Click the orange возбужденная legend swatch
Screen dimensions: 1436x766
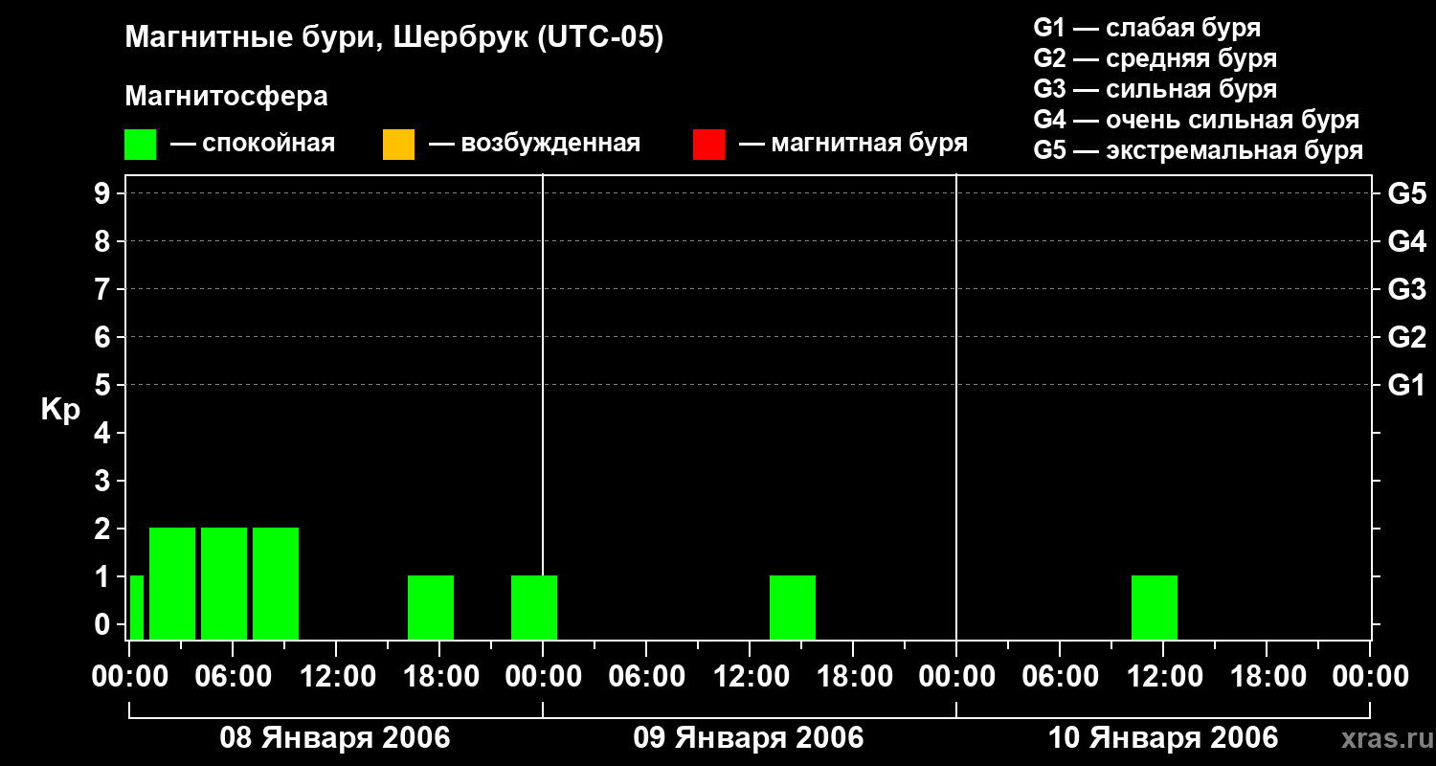398,145
